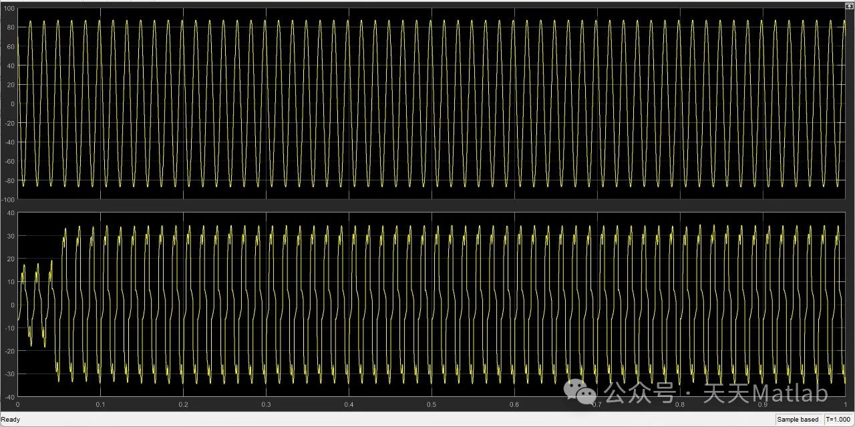Click the '30' tick on lower axis

coord(11,236)
